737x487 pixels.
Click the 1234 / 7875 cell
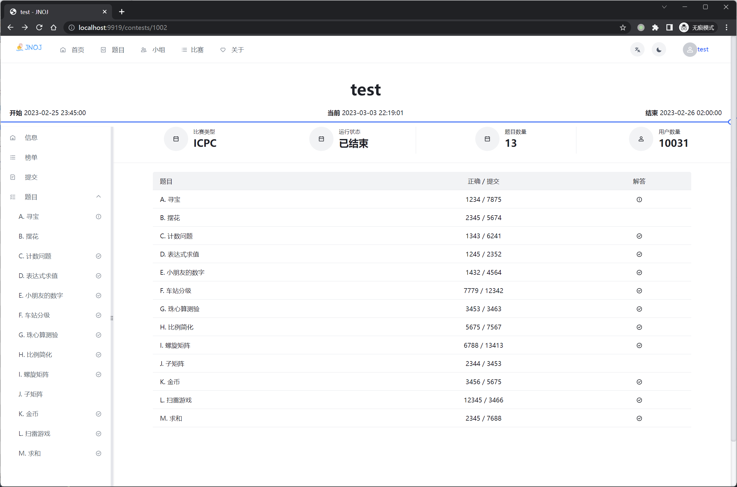483,199
